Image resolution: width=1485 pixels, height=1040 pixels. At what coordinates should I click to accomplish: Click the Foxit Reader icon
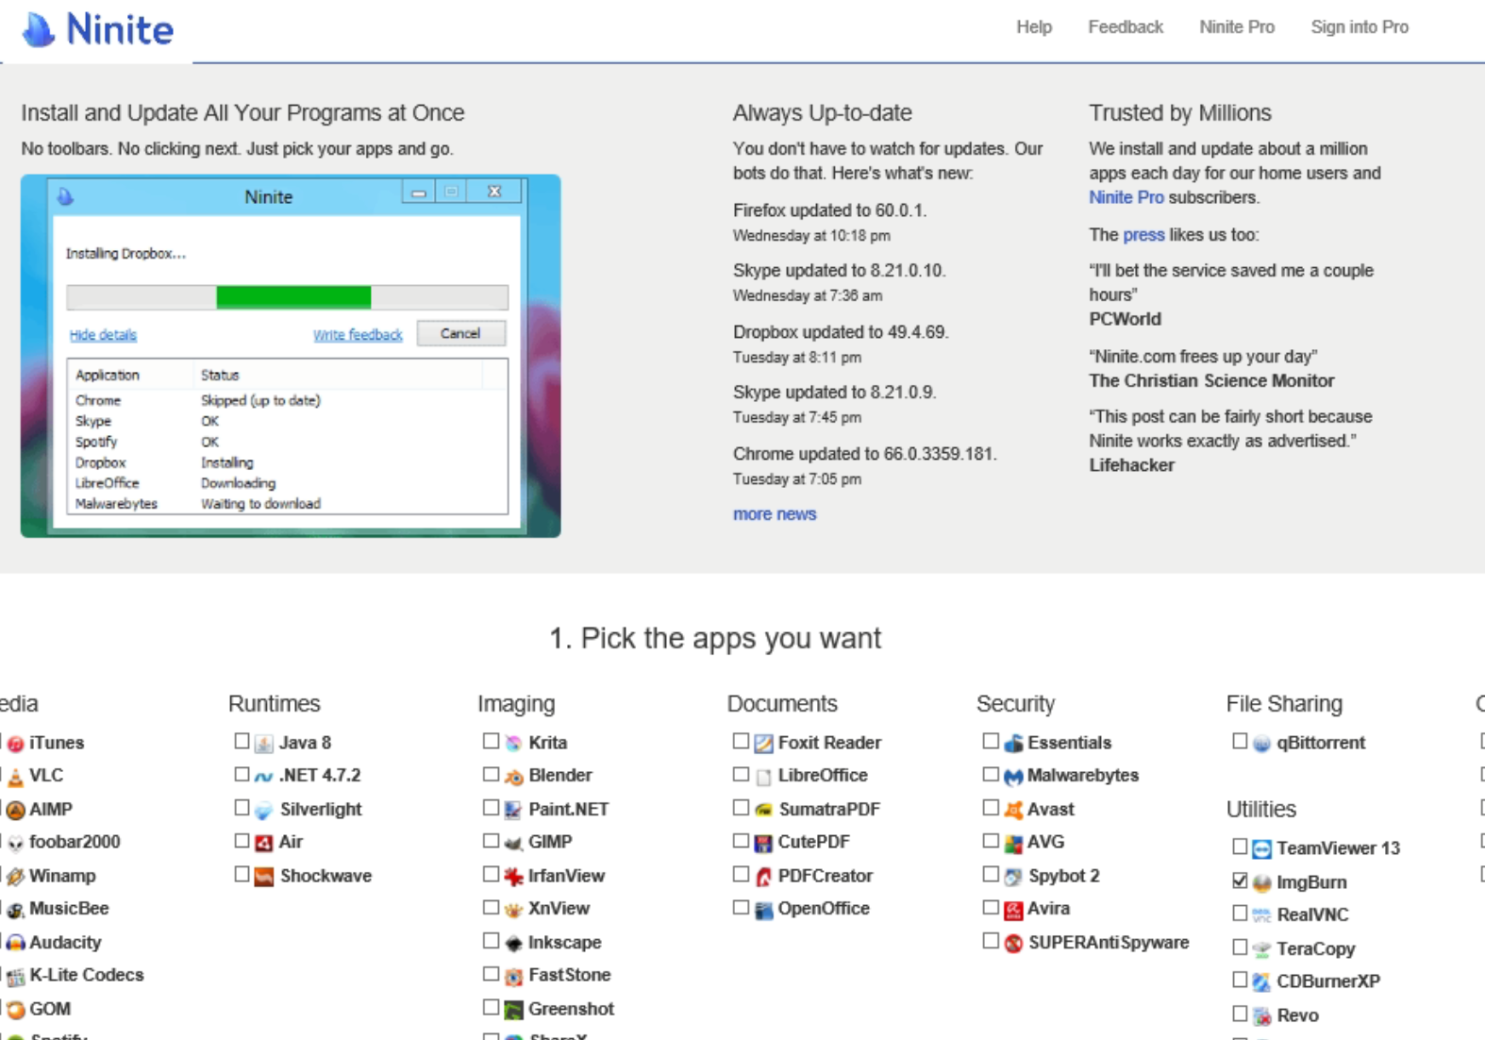(x=763, y=744)
